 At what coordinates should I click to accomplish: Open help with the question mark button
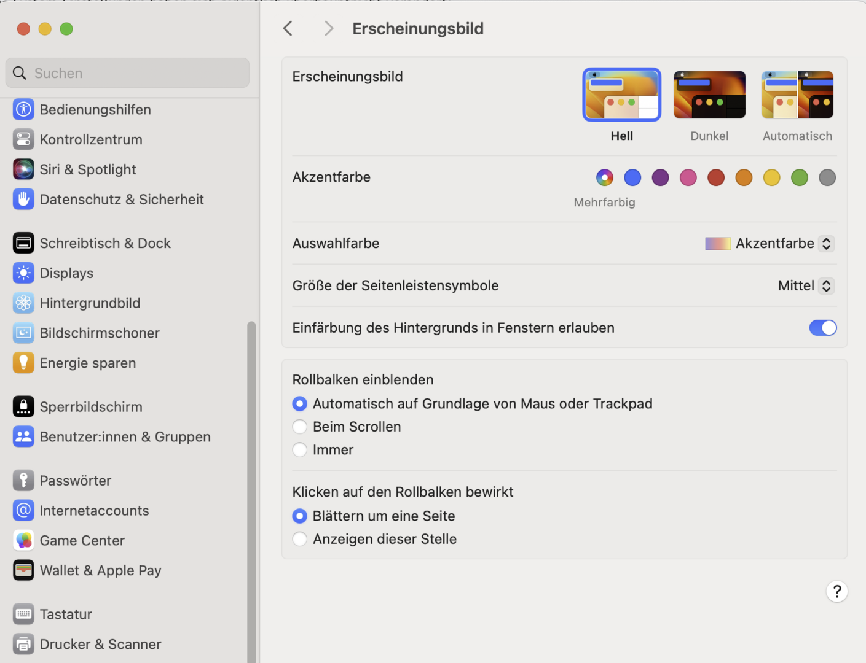pos(836,591)
